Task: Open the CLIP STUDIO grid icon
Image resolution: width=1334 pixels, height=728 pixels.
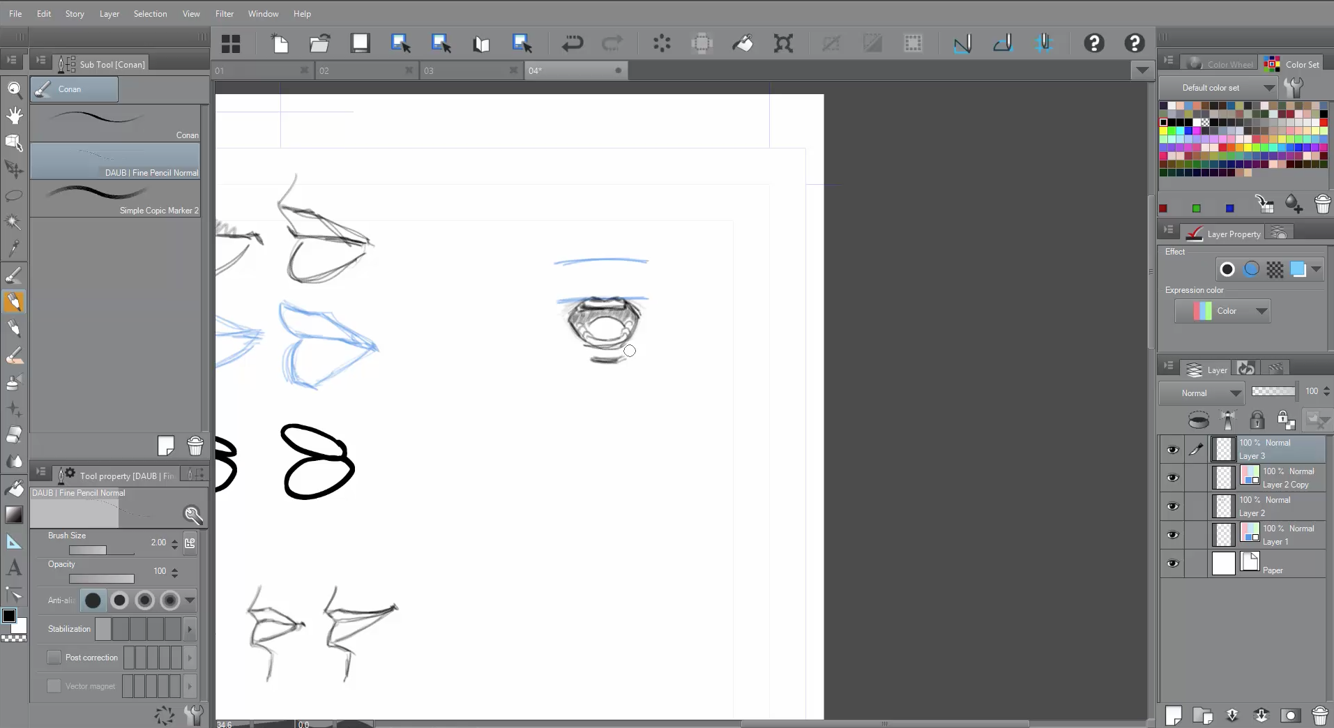Action: (231, 44)
